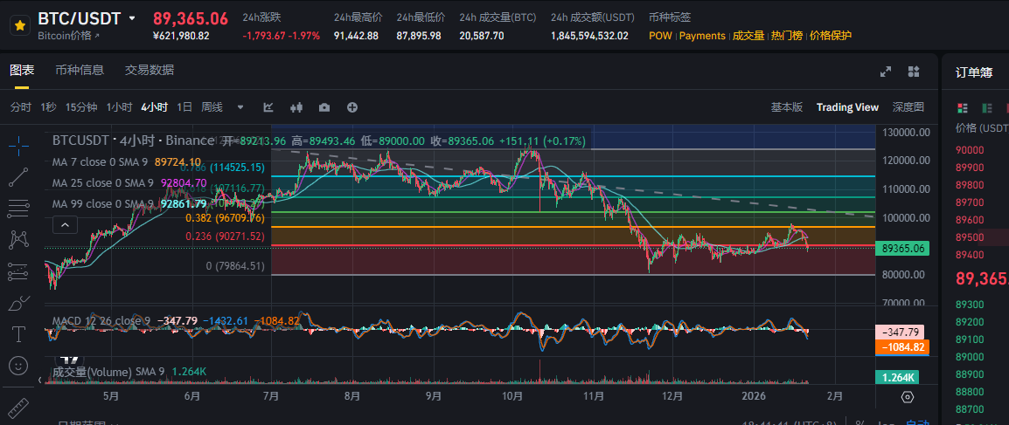Select the text annotation tool
Screen dimensions: 1009x425
[18, 334]
